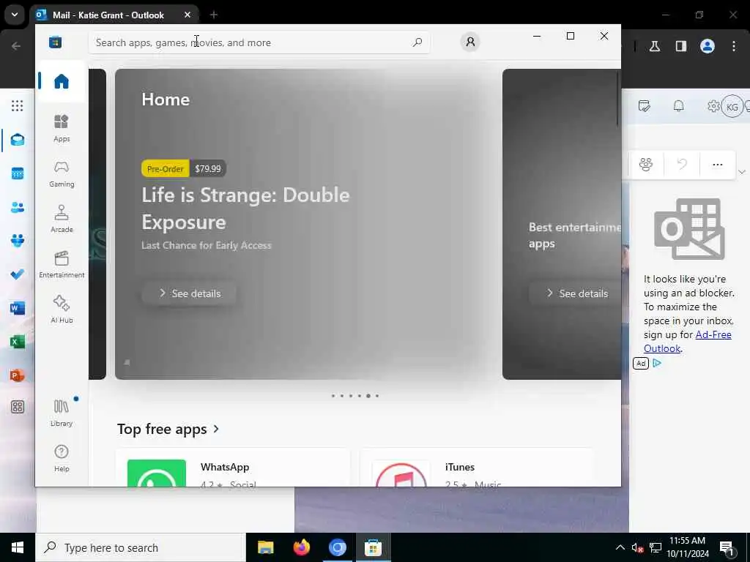Open the Windows Start menu
750x562 pixels.
click(18, 547)
